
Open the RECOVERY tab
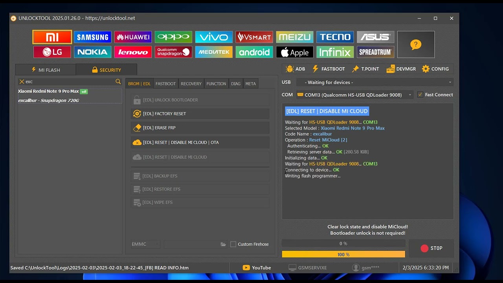tap(191, 84)
